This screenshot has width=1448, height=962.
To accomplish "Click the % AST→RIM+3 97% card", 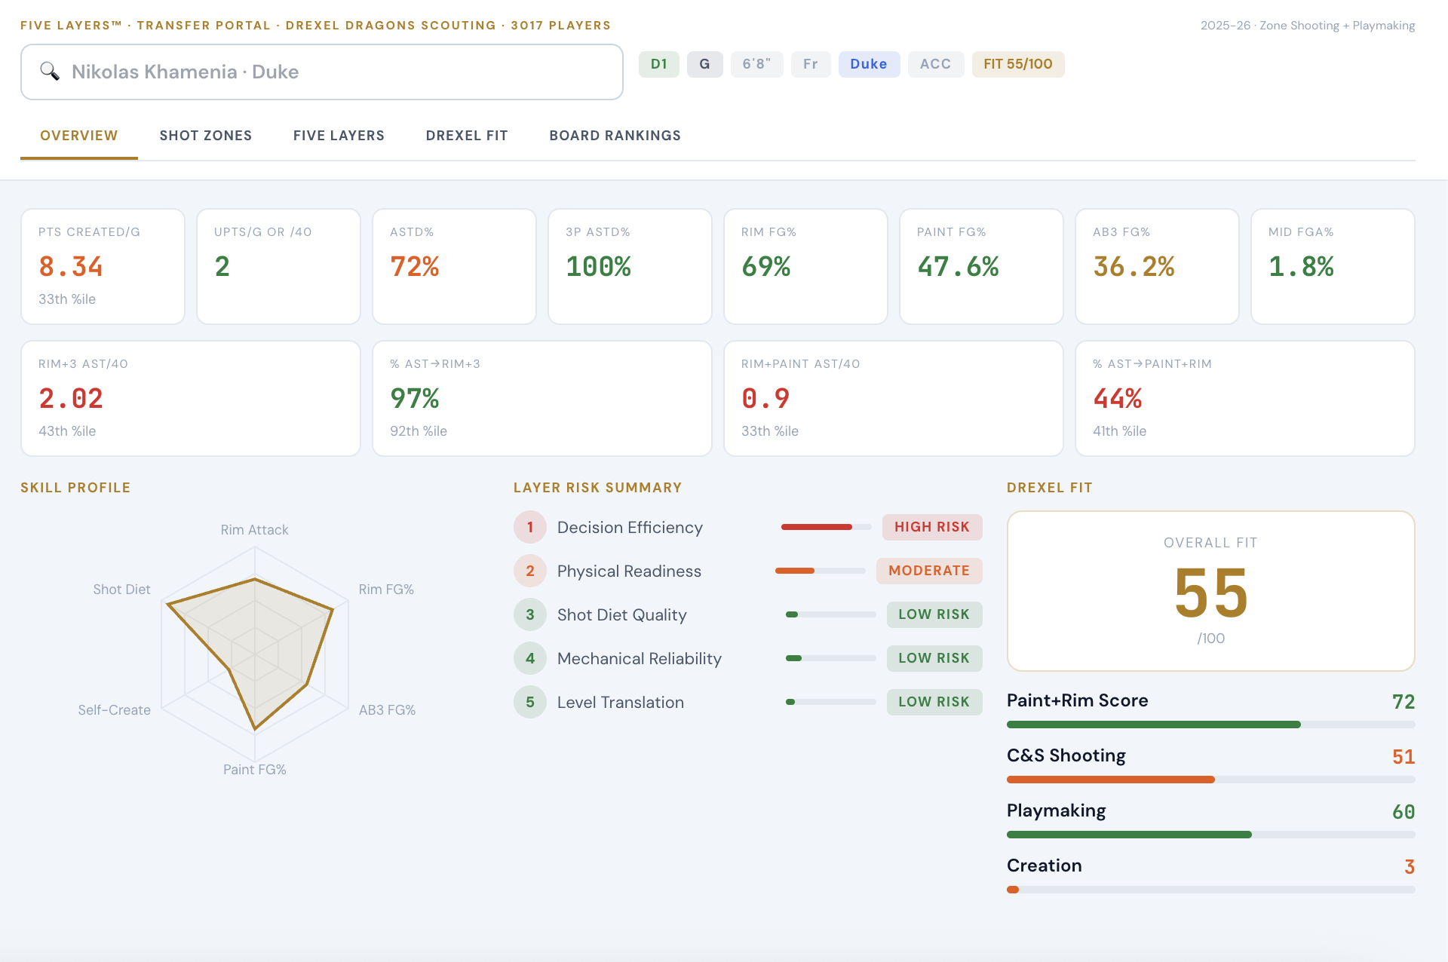I will 542,399.
